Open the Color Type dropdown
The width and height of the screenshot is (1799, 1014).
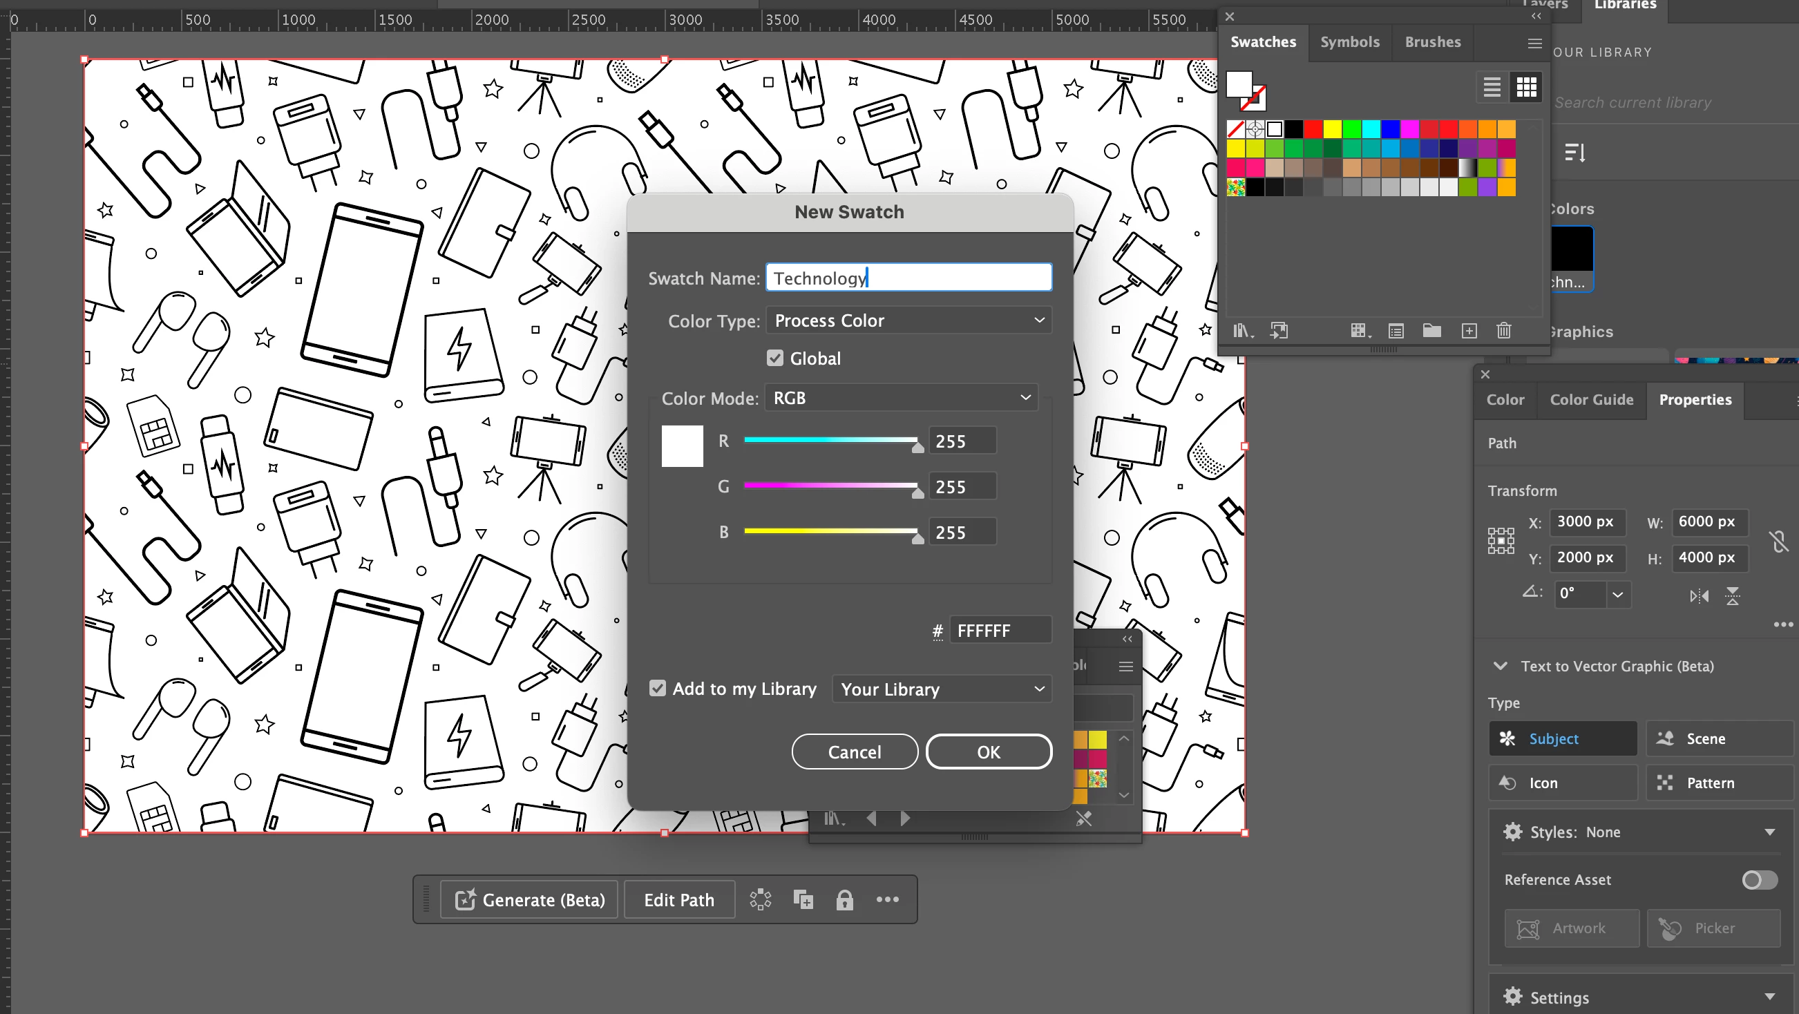(908, 321)
